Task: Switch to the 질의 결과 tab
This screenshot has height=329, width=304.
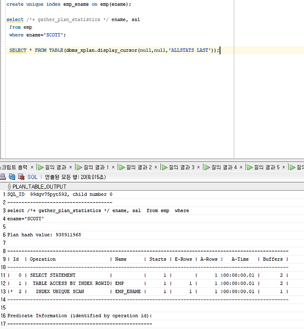Action: click(x=55, y=167)
